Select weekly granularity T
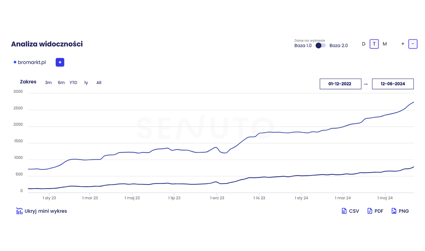 (374, 44)
